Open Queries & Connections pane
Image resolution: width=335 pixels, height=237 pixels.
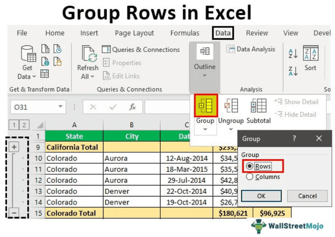[x=140, y=50]
